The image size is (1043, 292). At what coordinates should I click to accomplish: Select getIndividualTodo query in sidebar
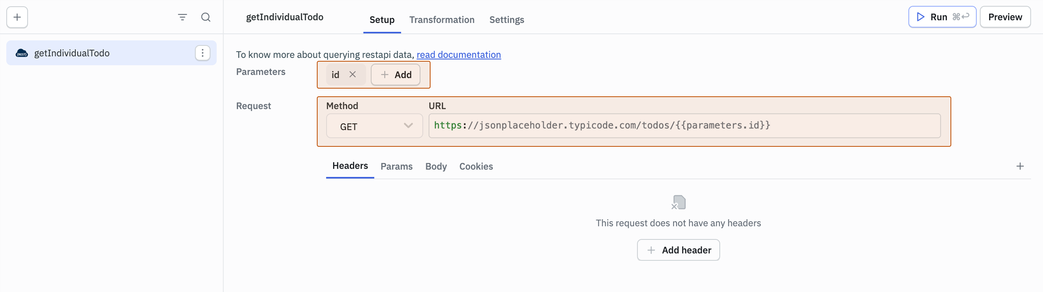[x=111, y=53]
